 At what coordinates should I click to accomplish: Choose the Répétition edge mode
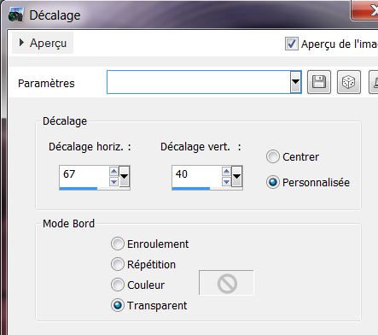pyautogui.click(x=118, y=264)
